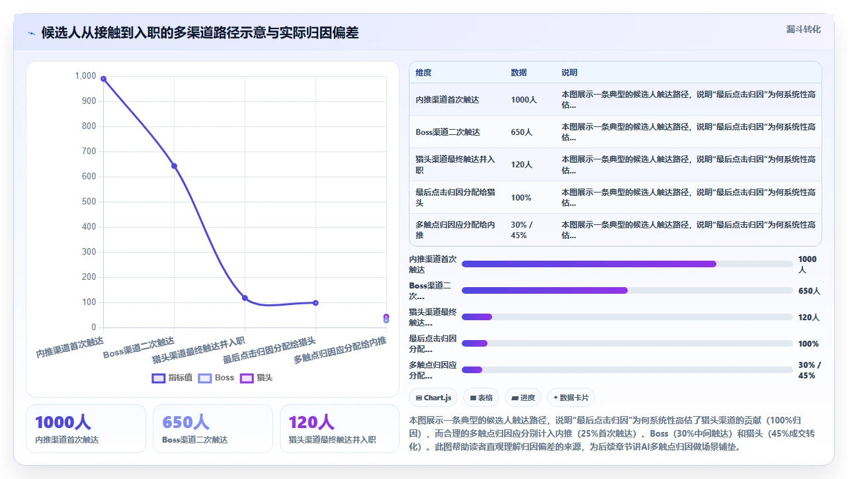The width and height of the screenshot is (848, 479).
Task: Click the 120人 data card
Action: pyautogui.click(x=339, y=429)
